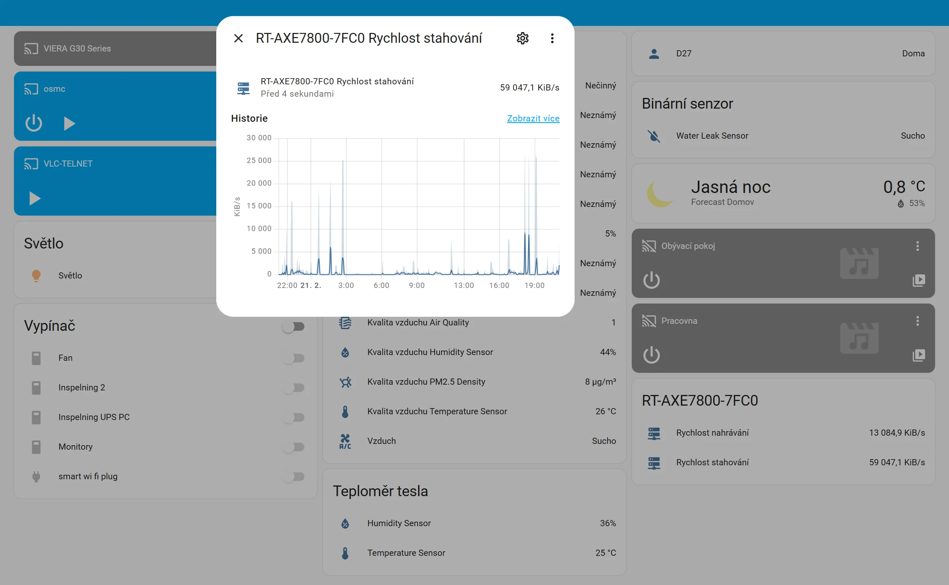This screenshot has height=585, width=949.
Task: Open Kvalita vzduchu Temperature Sensor 26 °C value
Action: point(605,411)
